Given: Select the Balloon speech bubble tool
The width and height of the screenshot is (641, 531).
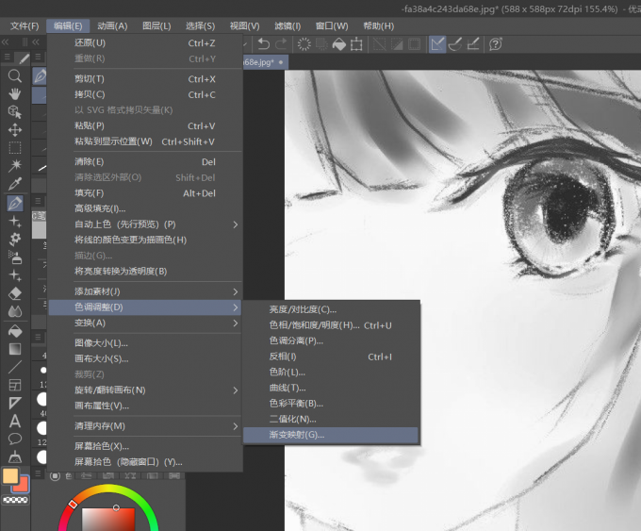Looking at the screenshot, I should click(x=15, y=439).
